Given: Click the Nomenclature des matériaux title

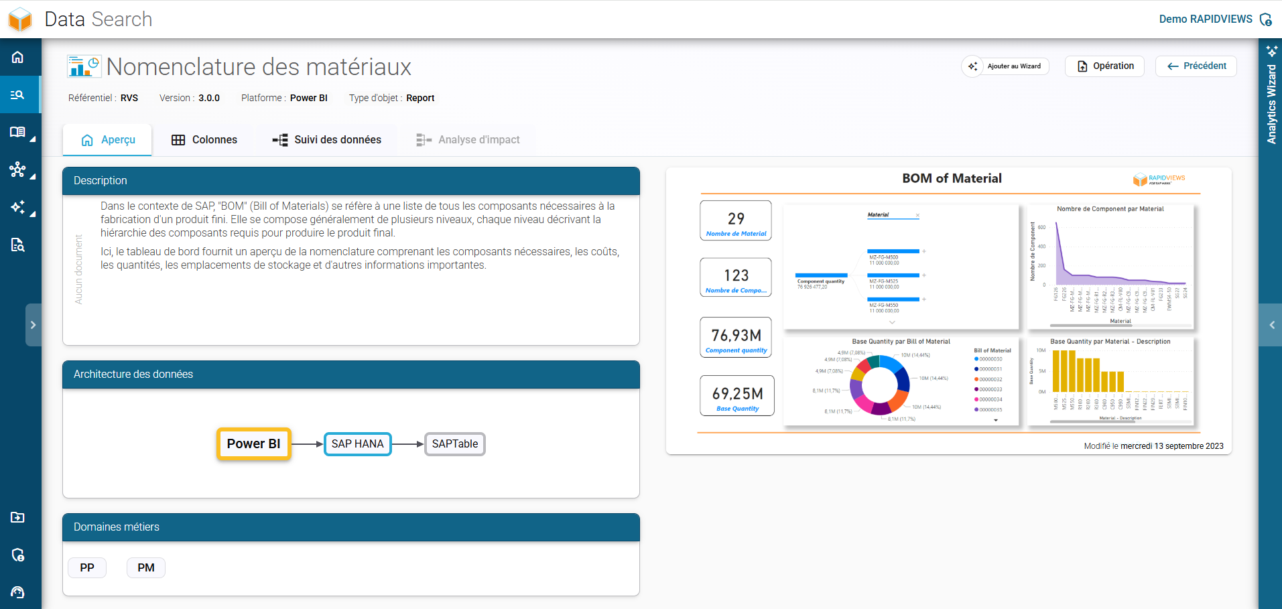Looking at the screenshot, I should (259, 67).
